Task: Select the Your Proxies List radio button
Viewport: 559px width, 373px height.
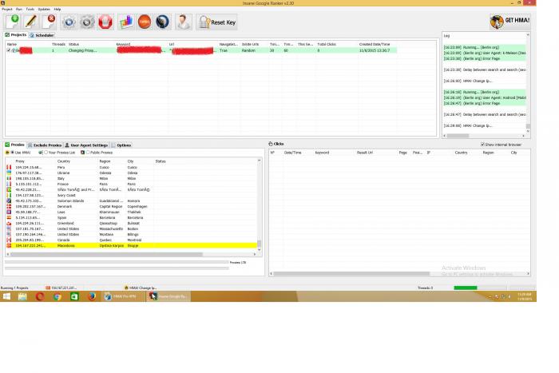Action: [46, 153]
